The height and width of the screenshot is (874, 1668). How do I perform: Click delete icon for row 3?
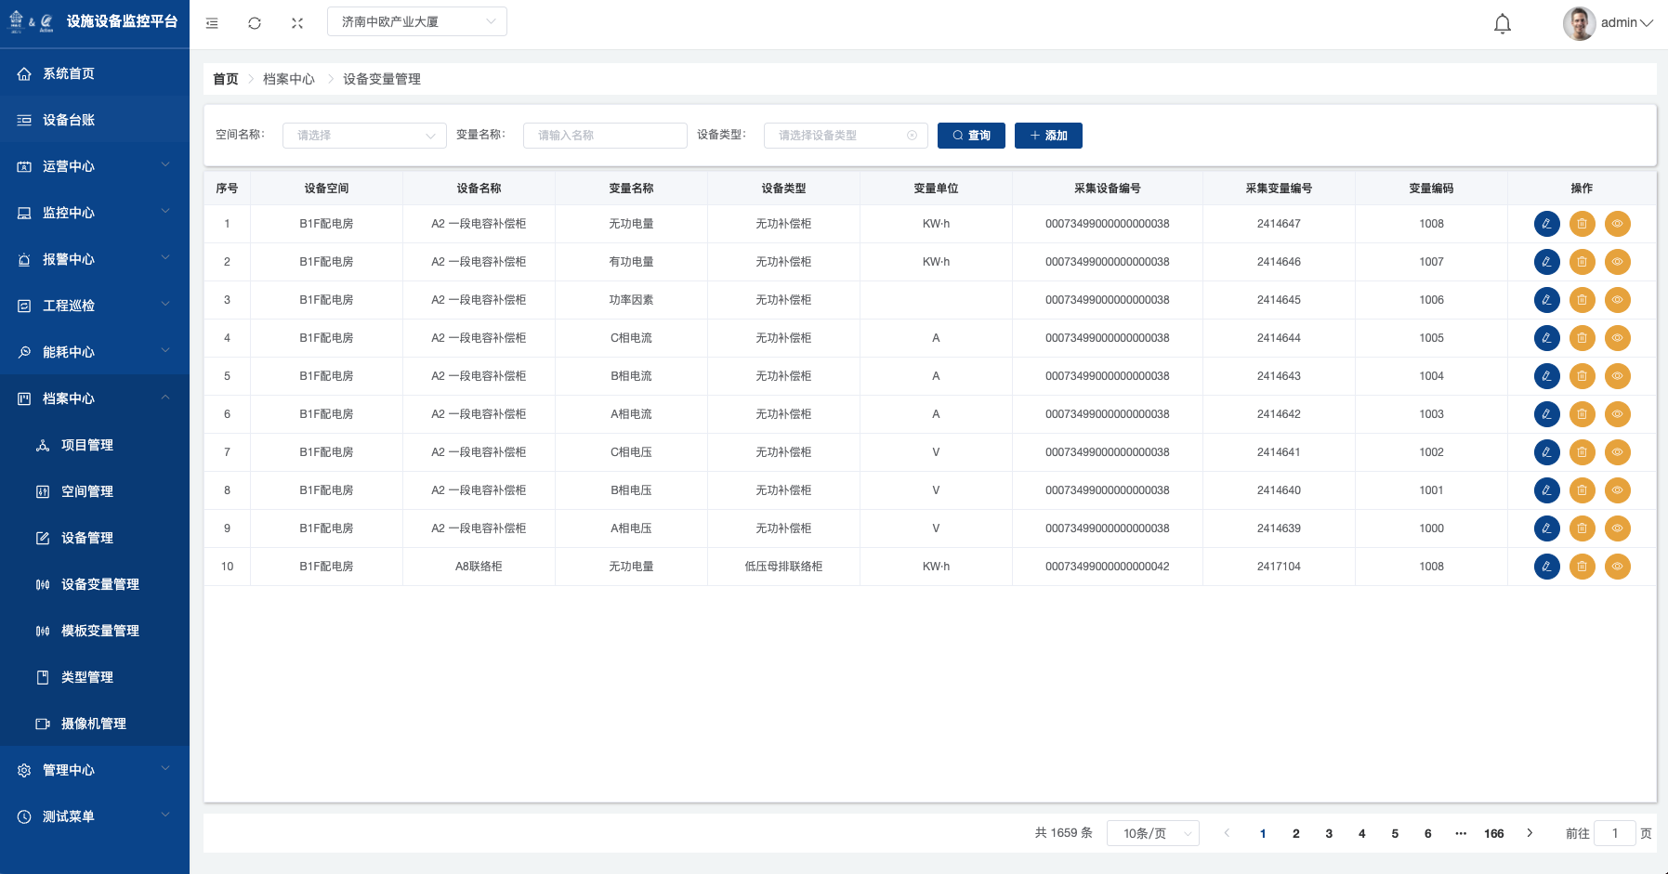1582,300
